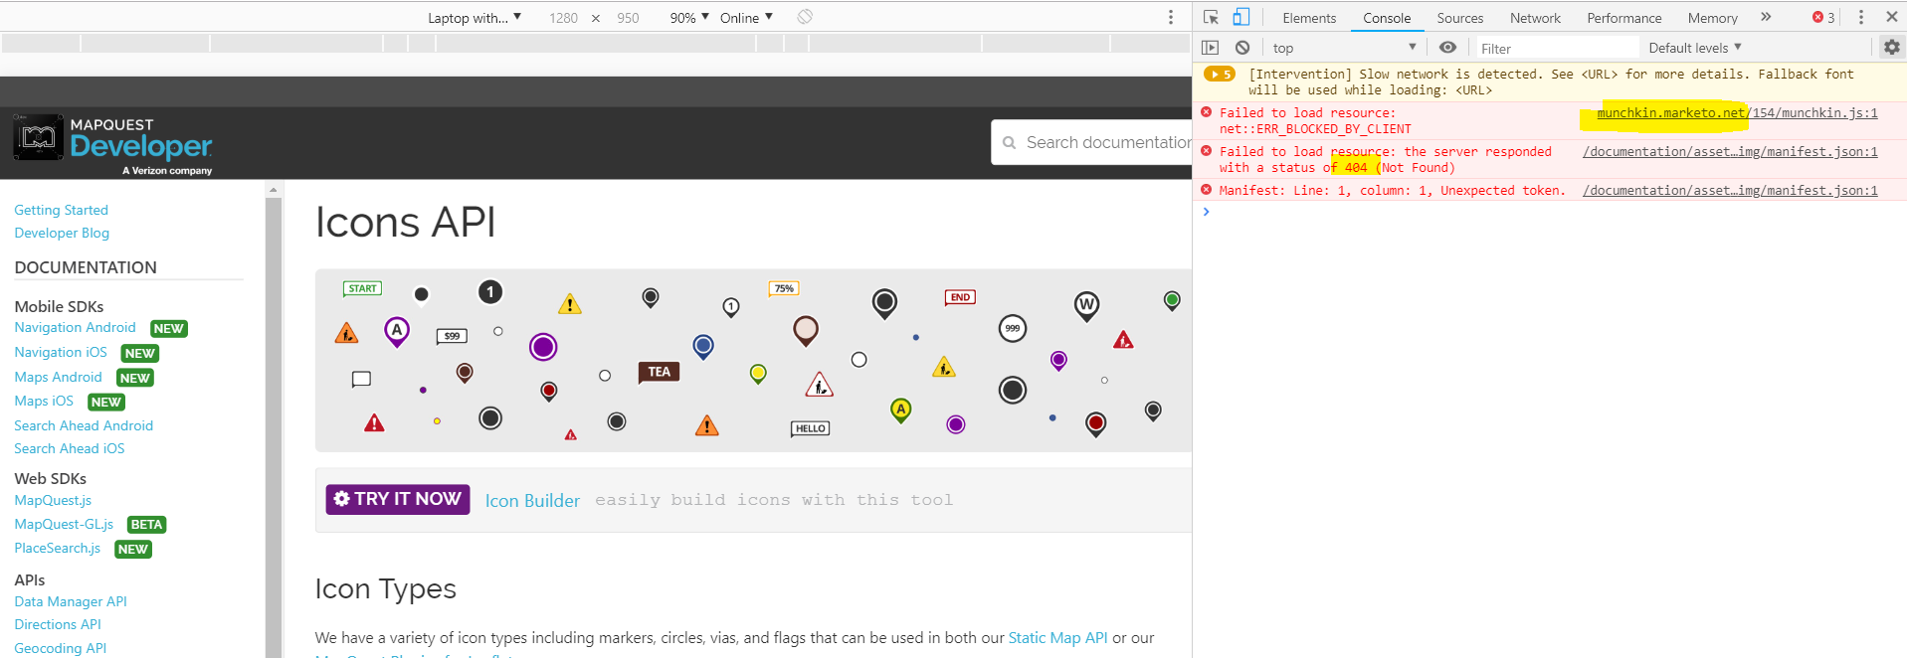Click the W marker icon in banner
This screenshot has height=658, width=1907.
(x=1086, y=305)
